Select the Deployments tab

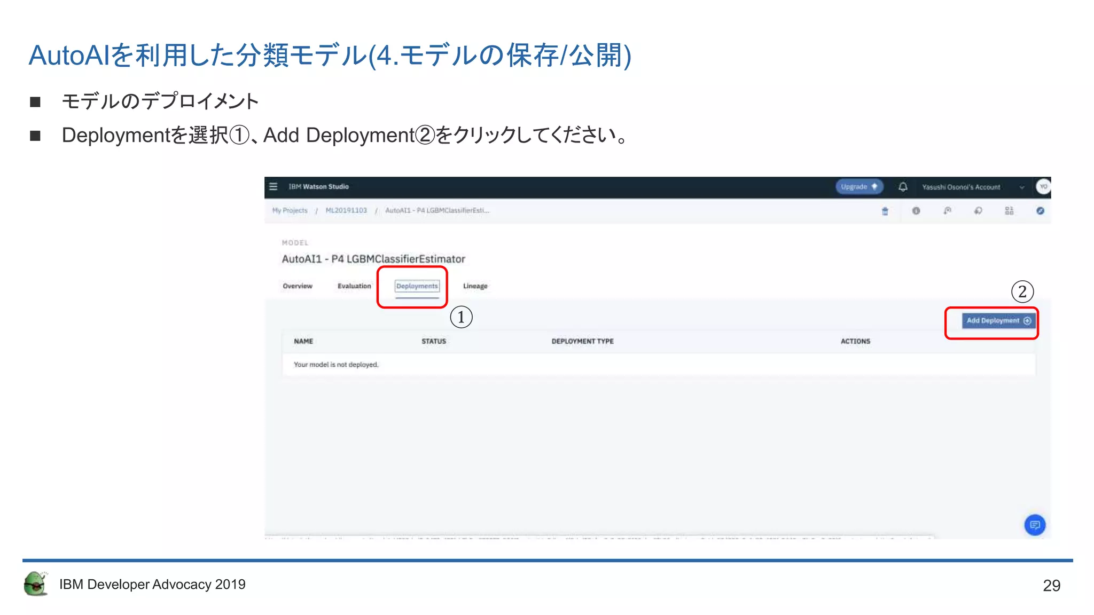417,286
